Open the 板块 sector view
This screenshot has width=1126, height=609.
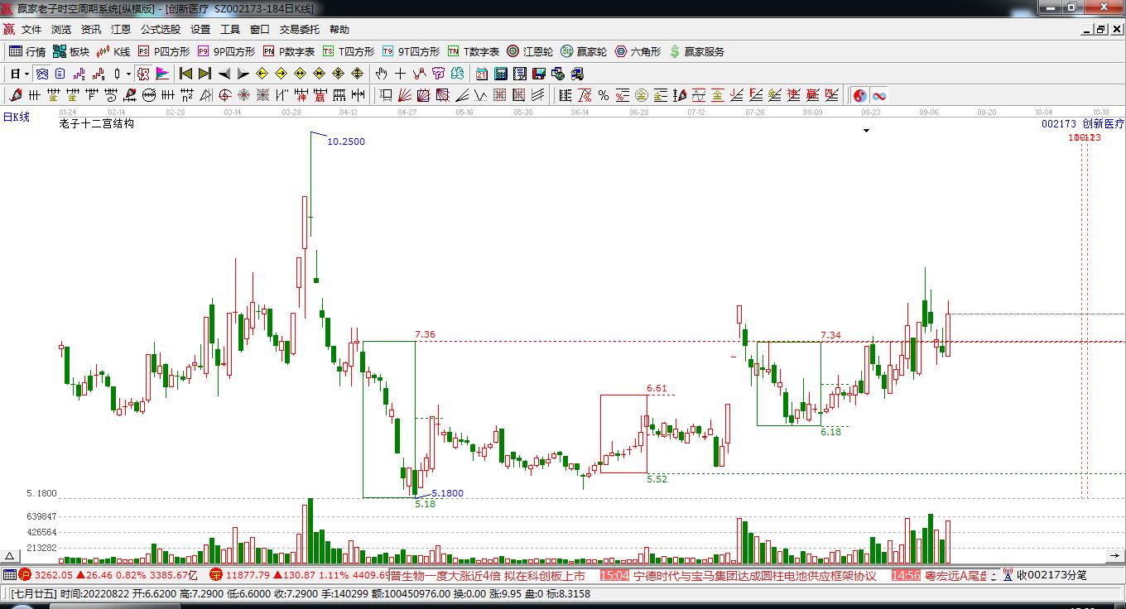click(70, 51)
